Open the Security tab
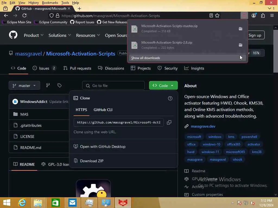 [x=168, y=68]
